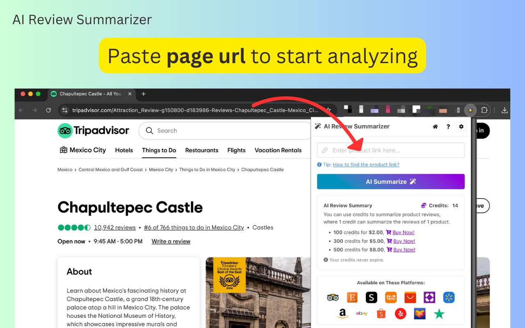
Task: Select the Yelp platform icon
Action: pyautogui.click(x=400, y=314)
